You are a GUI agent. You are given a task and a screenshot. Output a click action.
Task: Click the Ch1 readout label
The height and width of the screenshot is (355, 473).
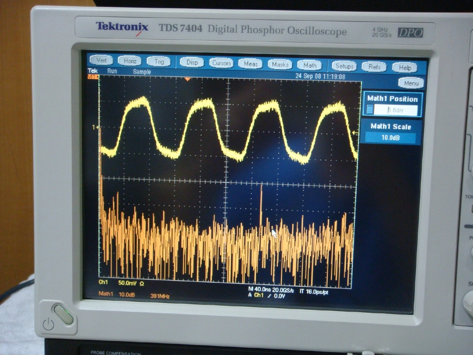click(103, 282)
